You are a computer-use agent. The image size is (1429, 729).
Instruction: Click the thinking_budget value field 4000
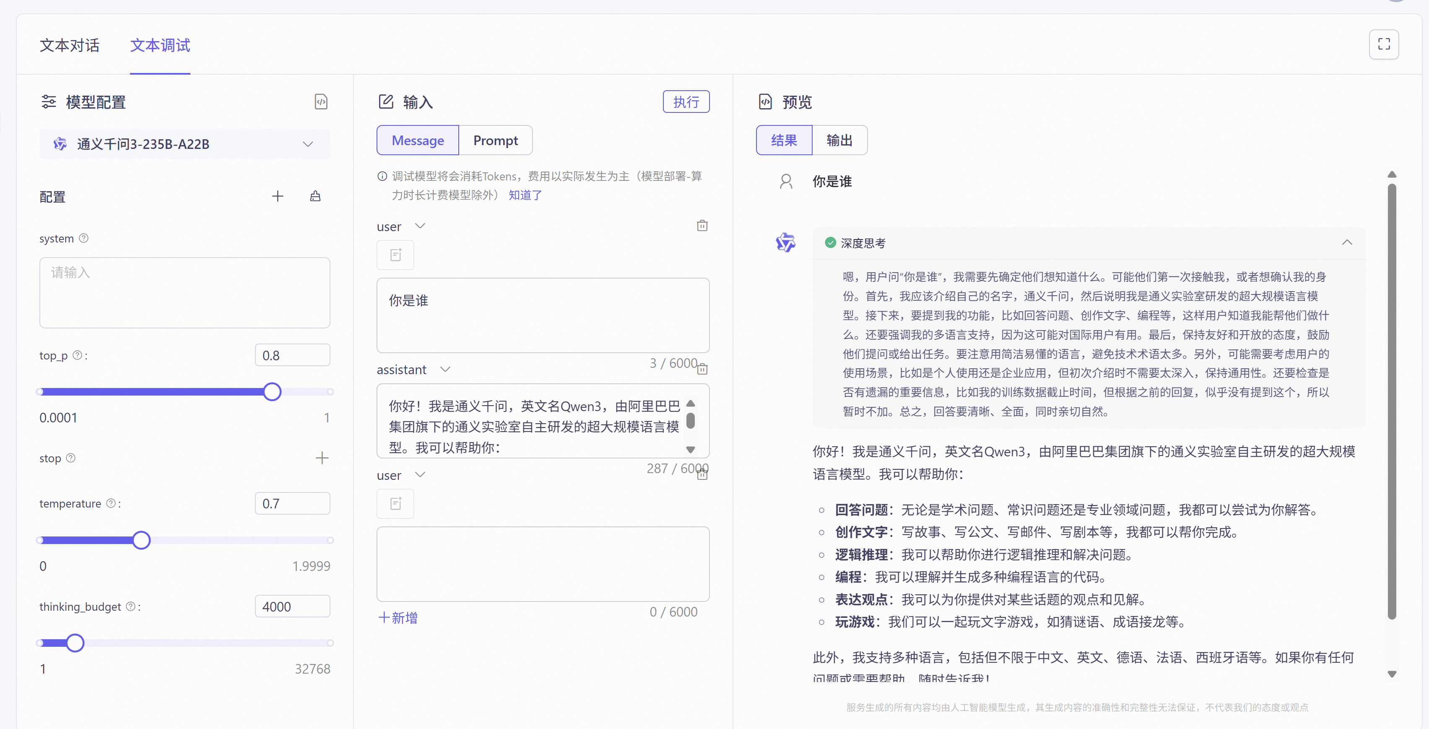(292, 607)
